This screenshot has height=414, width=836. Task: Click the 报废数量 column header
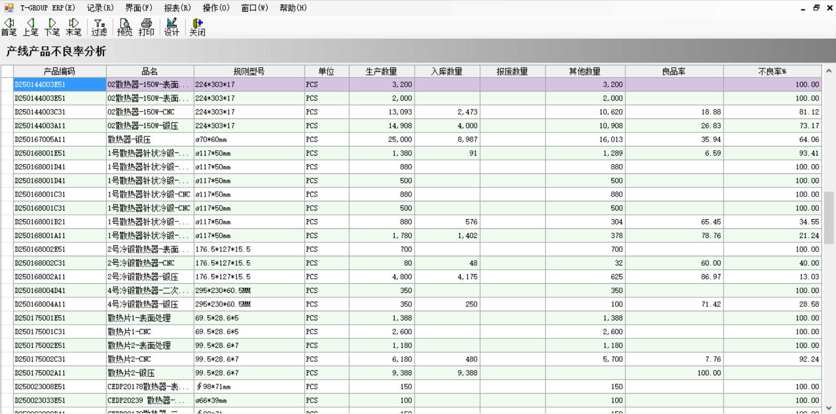(x=512, y=71)
